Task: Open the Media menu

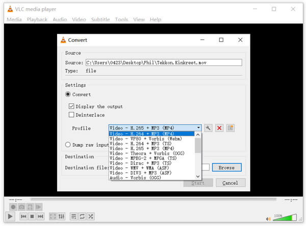Action: 14,19
